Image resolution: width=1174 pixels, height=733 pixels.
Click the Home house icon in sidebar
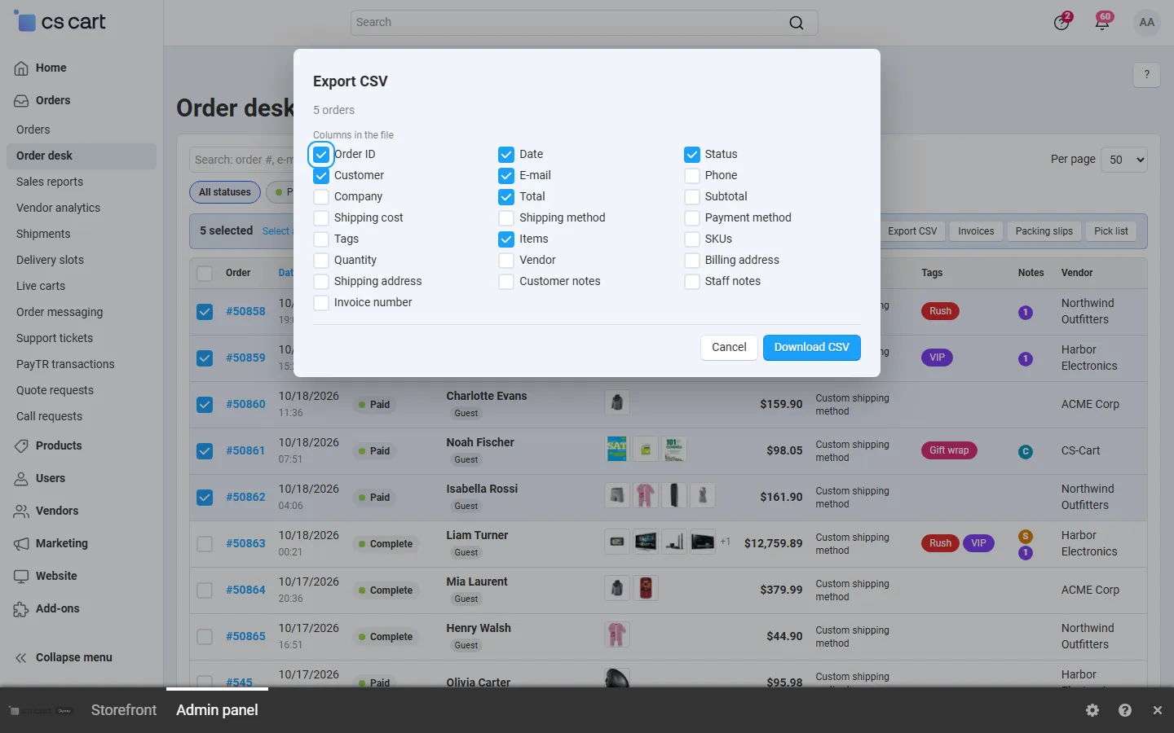(21, 68)
